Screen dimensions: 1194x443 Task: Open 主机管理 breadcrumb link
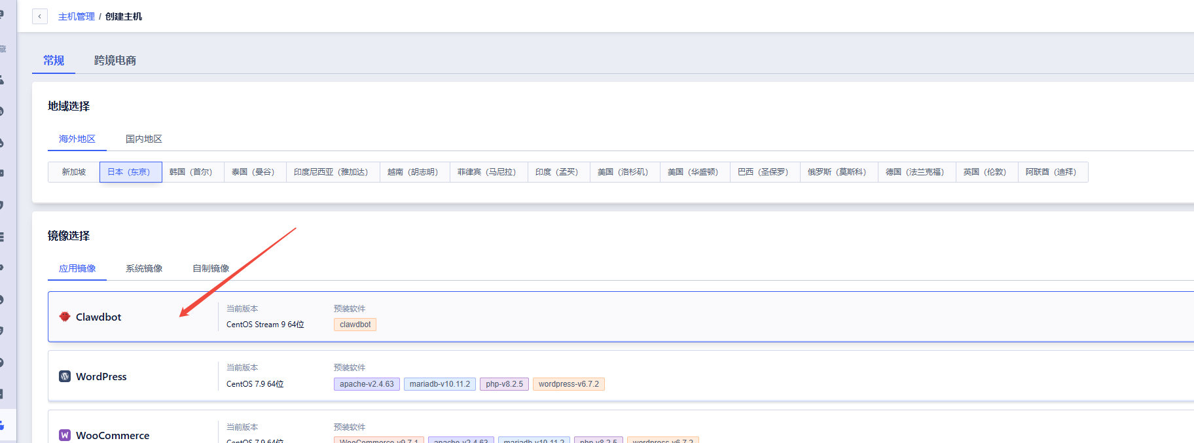pos(76,16)
